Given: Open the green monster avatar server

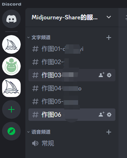Looking at the screenshot, I should coord(11,66).
